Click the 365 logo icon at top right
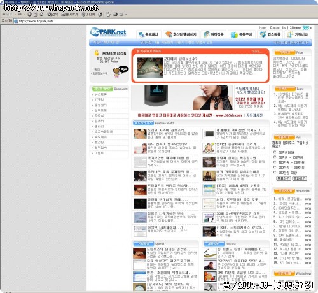 tap(307, 28)
